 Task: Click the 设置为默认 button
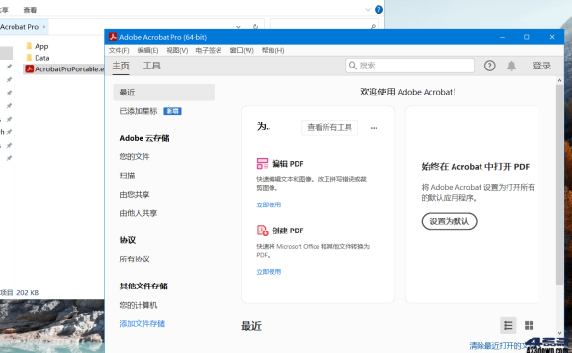point(449,221)
